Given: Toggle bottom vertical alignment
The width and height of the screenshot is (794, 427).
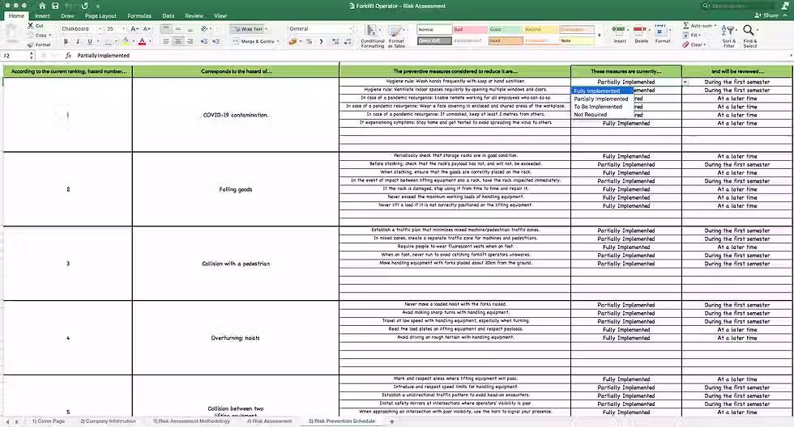Looking at the screenshot, I should tap(190, 29).
